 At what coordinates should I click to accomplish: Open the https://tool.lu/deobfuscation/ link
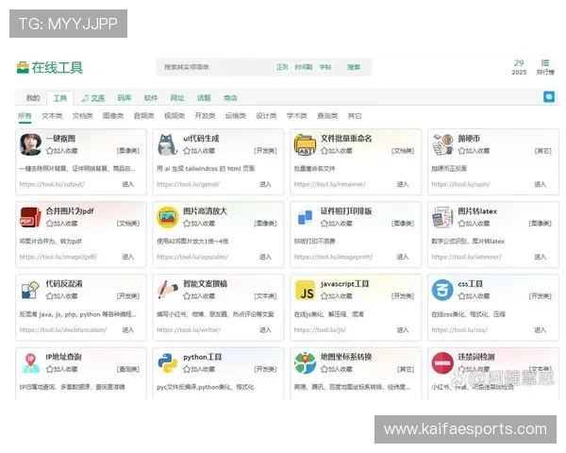pyautogui.click(x=63, y=330)
